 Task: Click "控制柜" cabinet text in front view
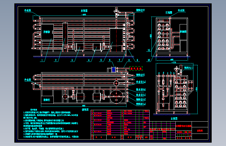pyautogui.click(x=47, y=32)
